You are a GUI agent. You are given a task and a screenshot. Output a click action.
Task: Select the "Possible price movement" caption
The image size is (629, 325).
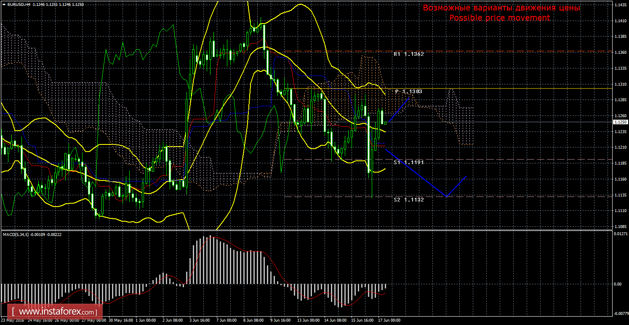tap(499, 18)
